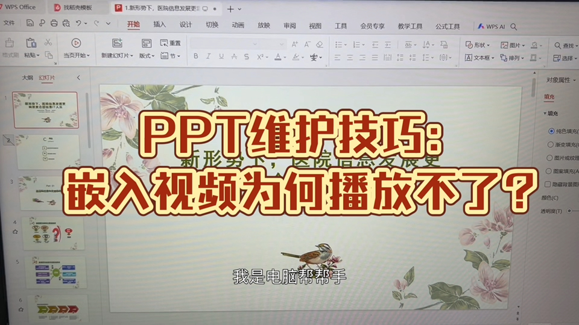Click the Format Painter (格式刷) icon
579x325 pixels.
(10, 43)
